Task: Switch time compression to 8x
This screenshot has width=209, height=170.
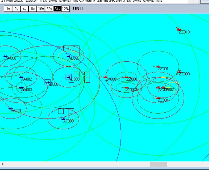Action: (33, 9)
